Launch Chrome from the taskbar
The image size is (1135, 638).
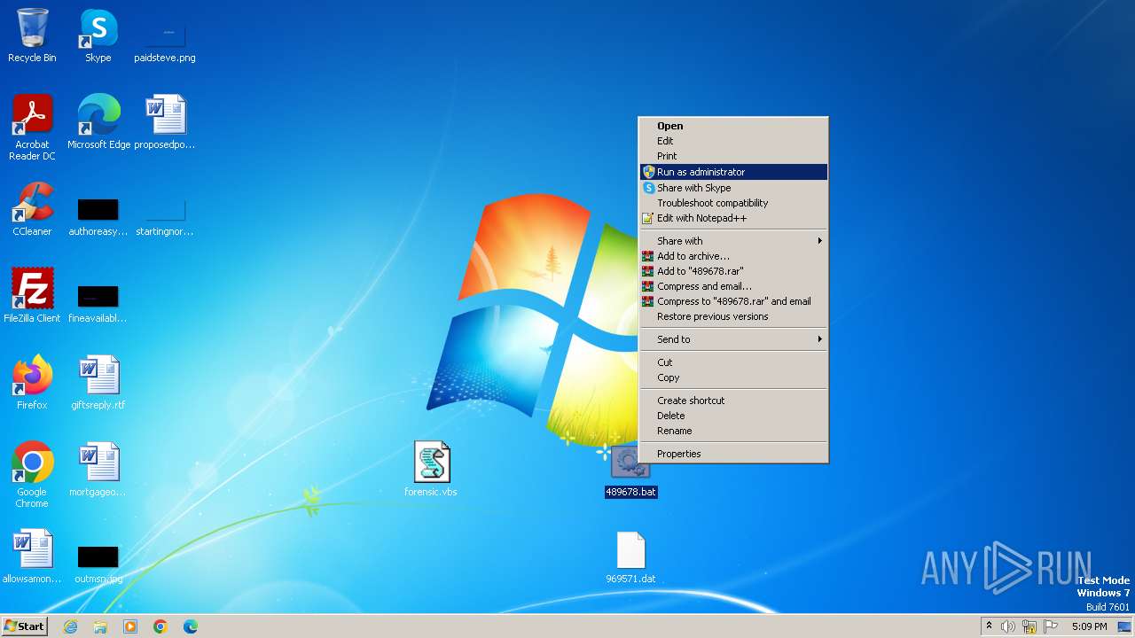[160, 626]
